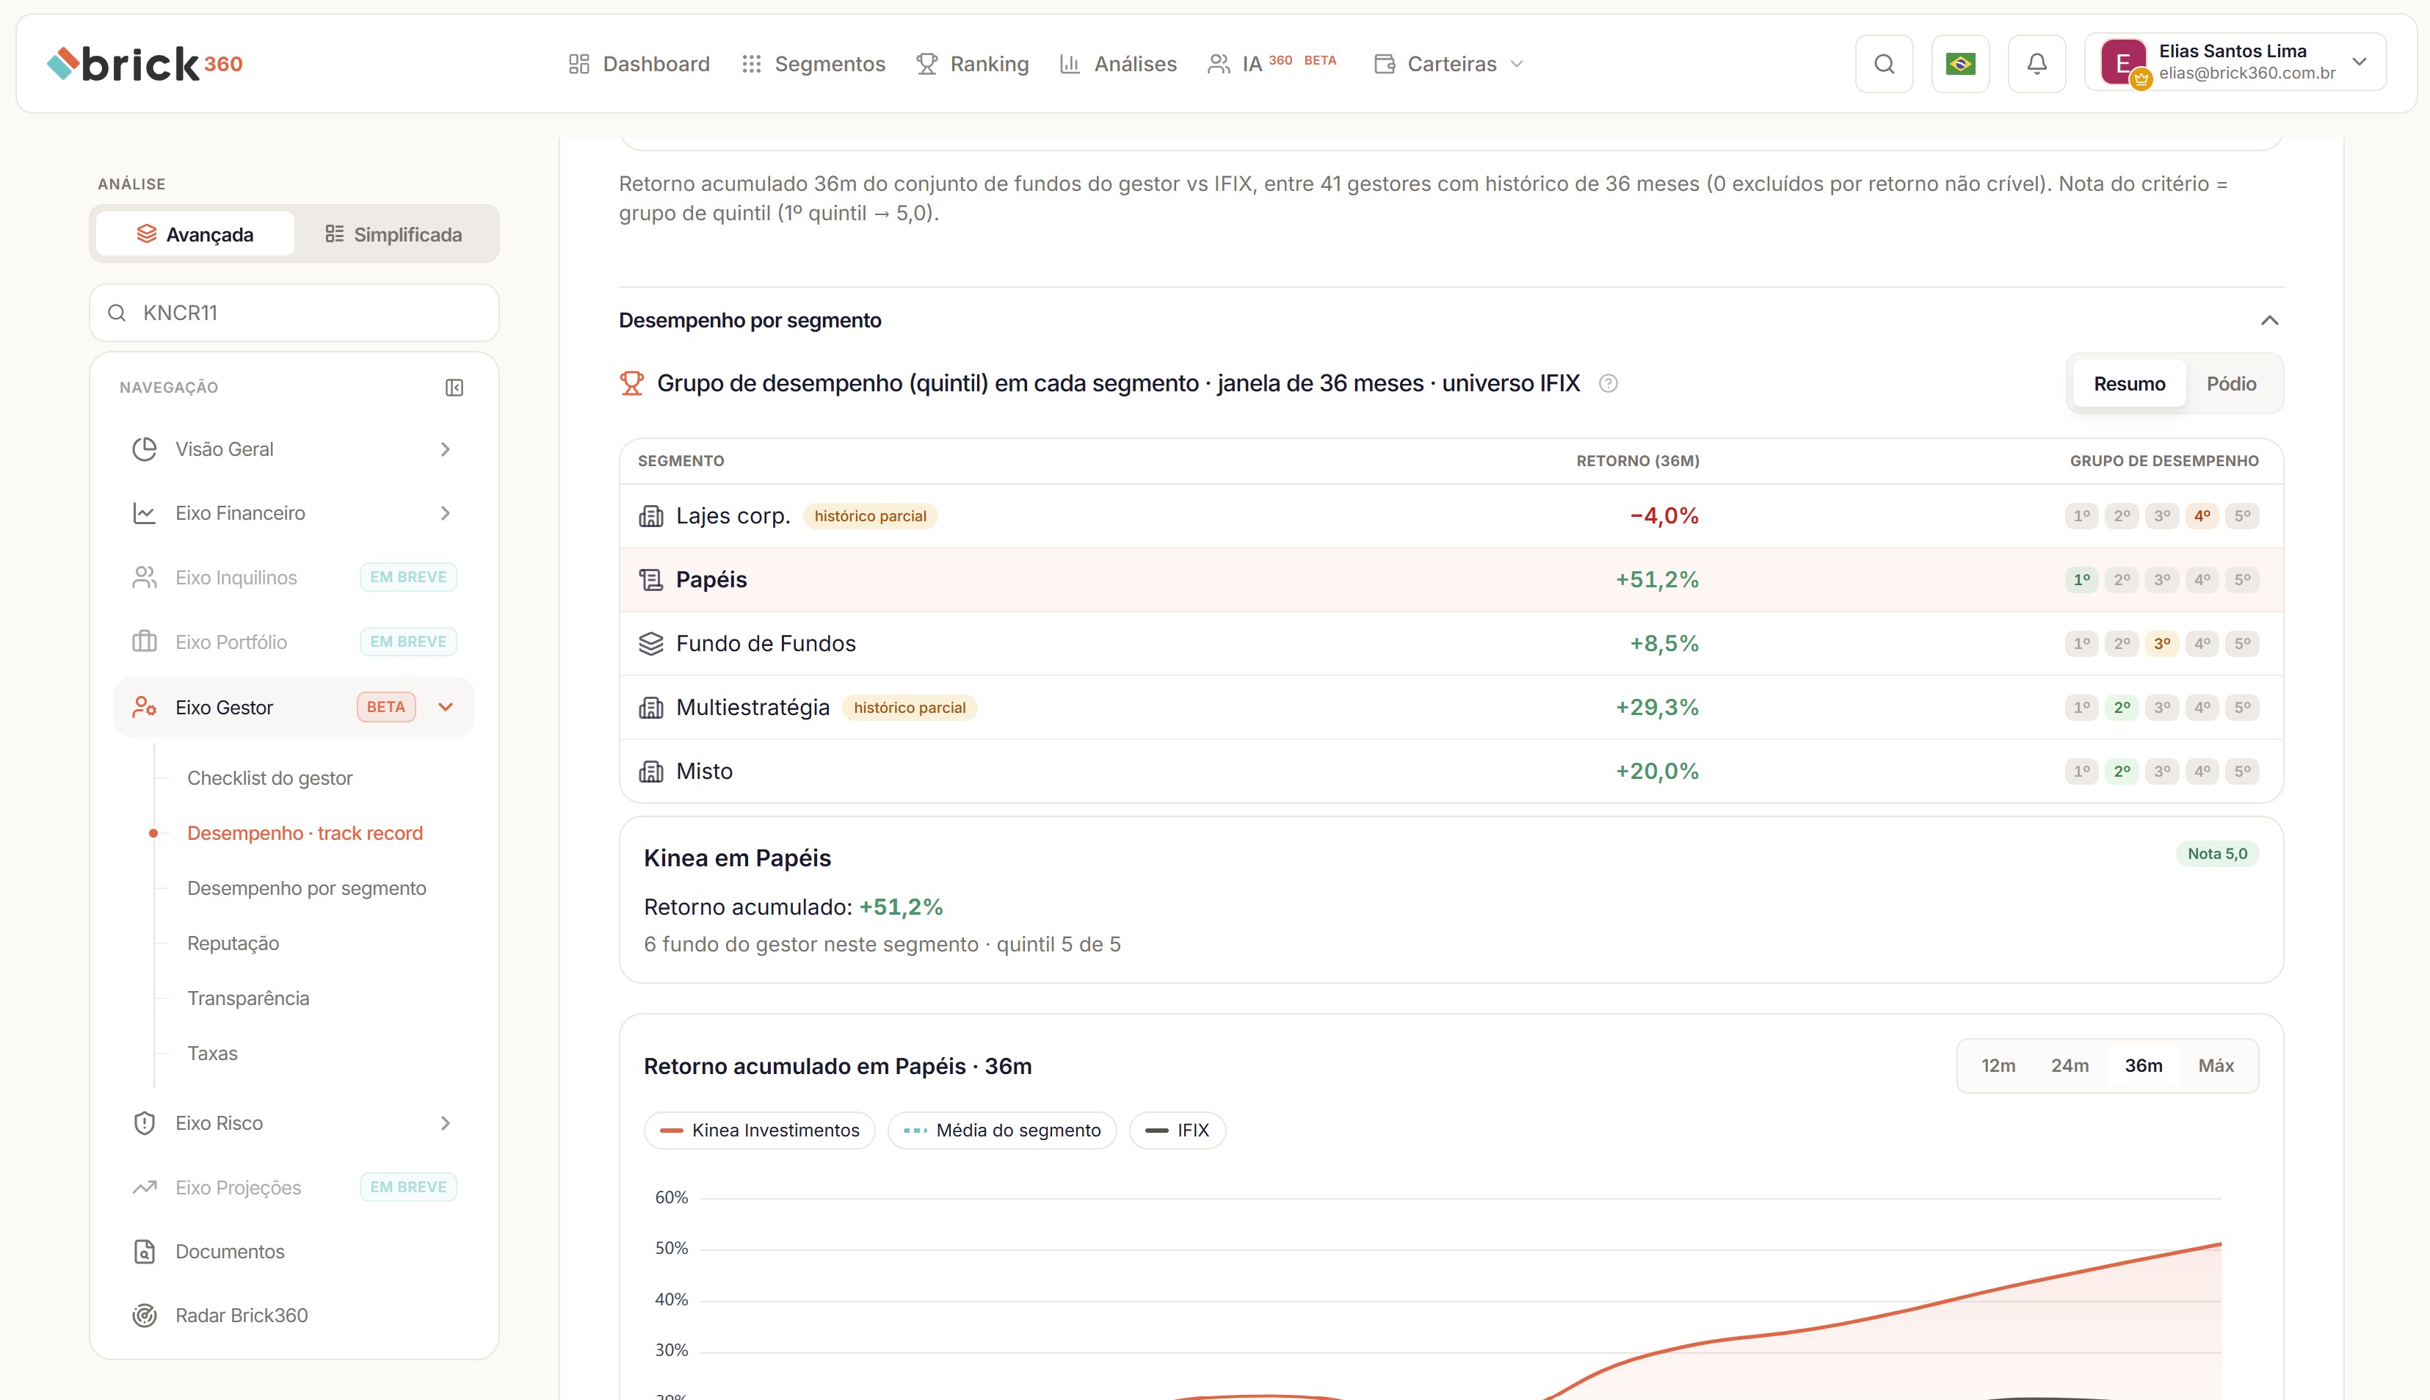
Task: Click the Papéis segment icon
Action: pos(650,580)
